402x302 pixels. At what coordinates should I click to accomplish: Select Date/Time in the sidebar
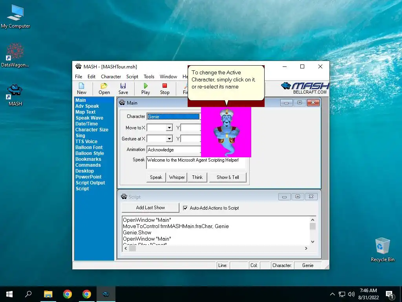[86, 124]
